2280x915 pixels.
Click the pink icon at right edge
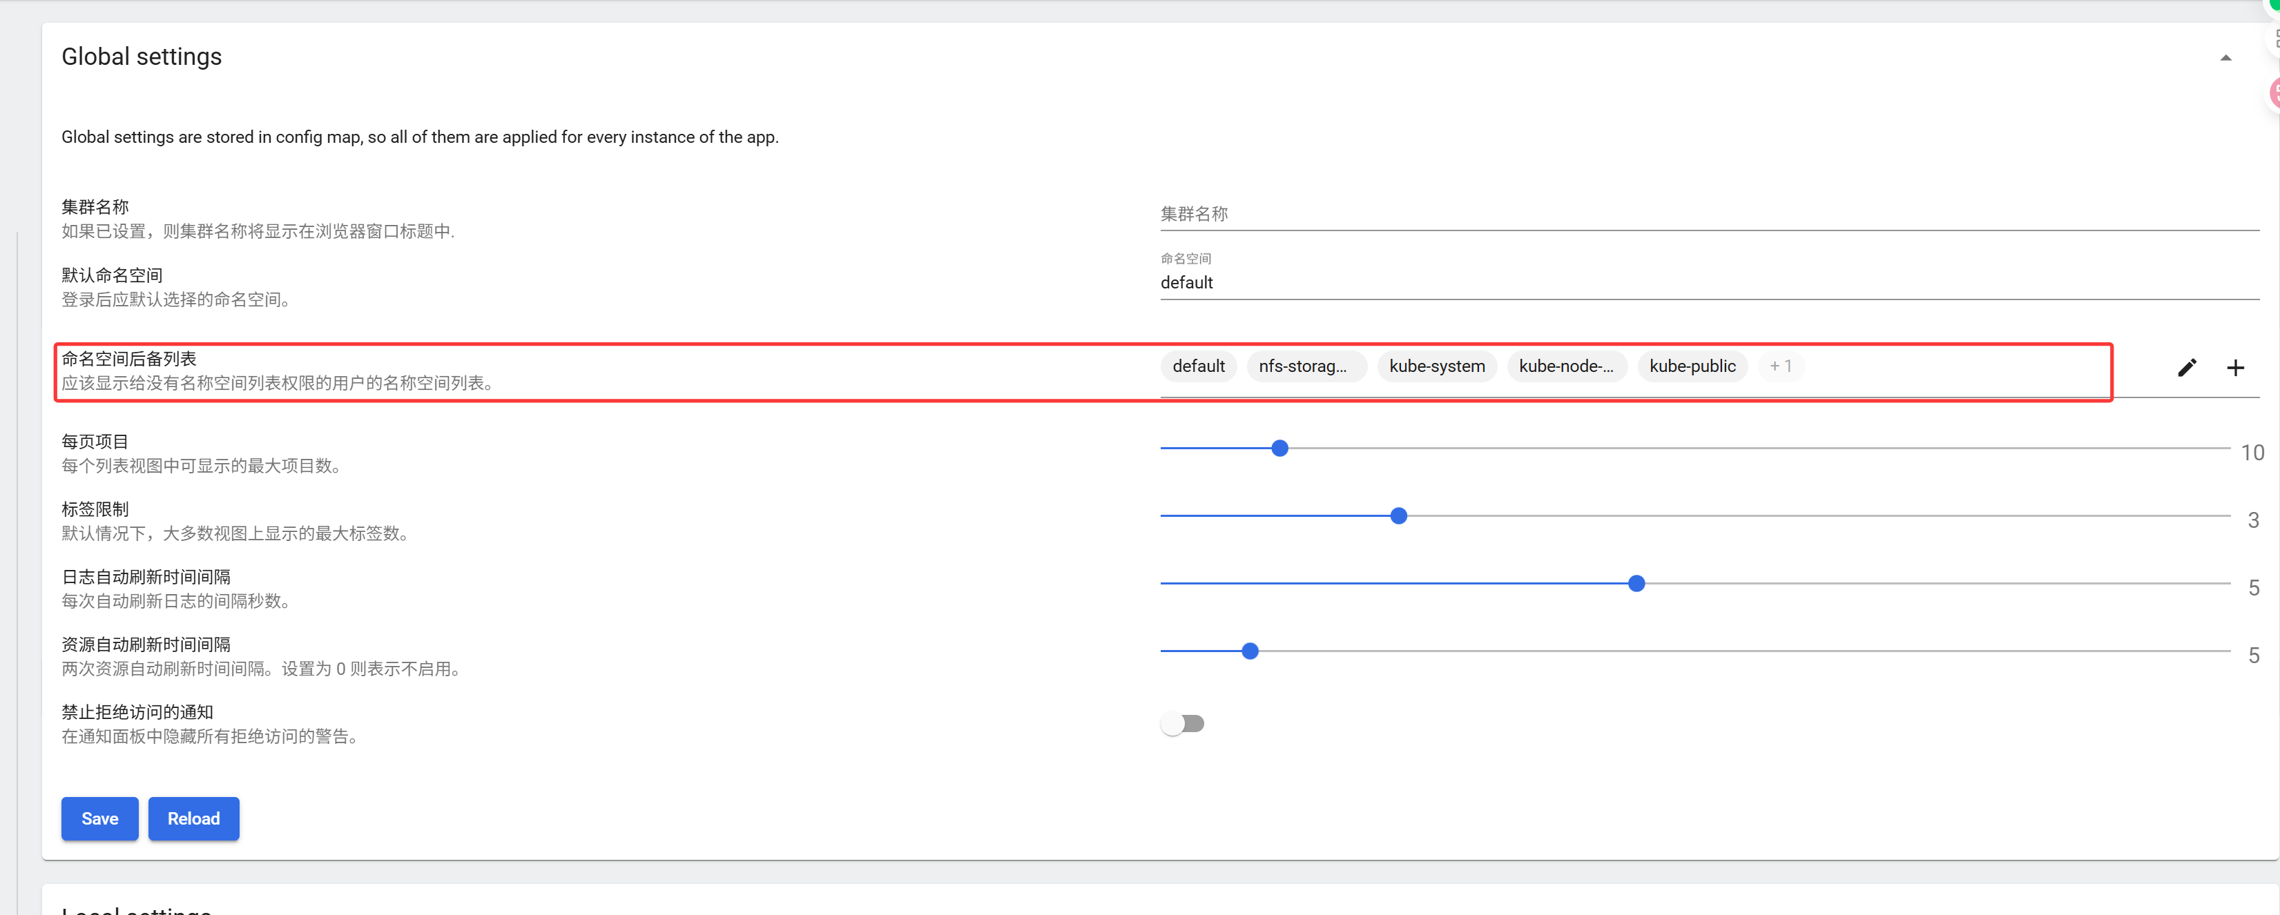2274,93
